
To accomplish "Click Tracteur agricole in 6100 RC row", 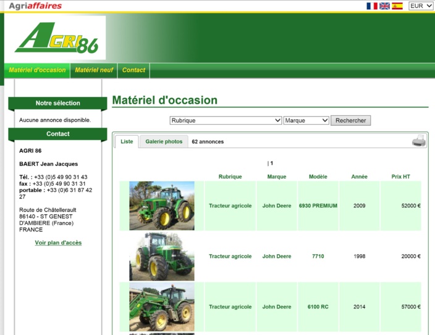I will tap(230, 307).
